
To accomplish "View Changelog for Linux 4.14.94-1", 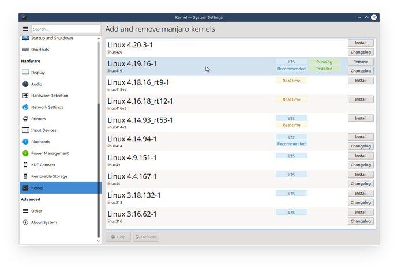I will pyautogui.click(x=361, y=146).
